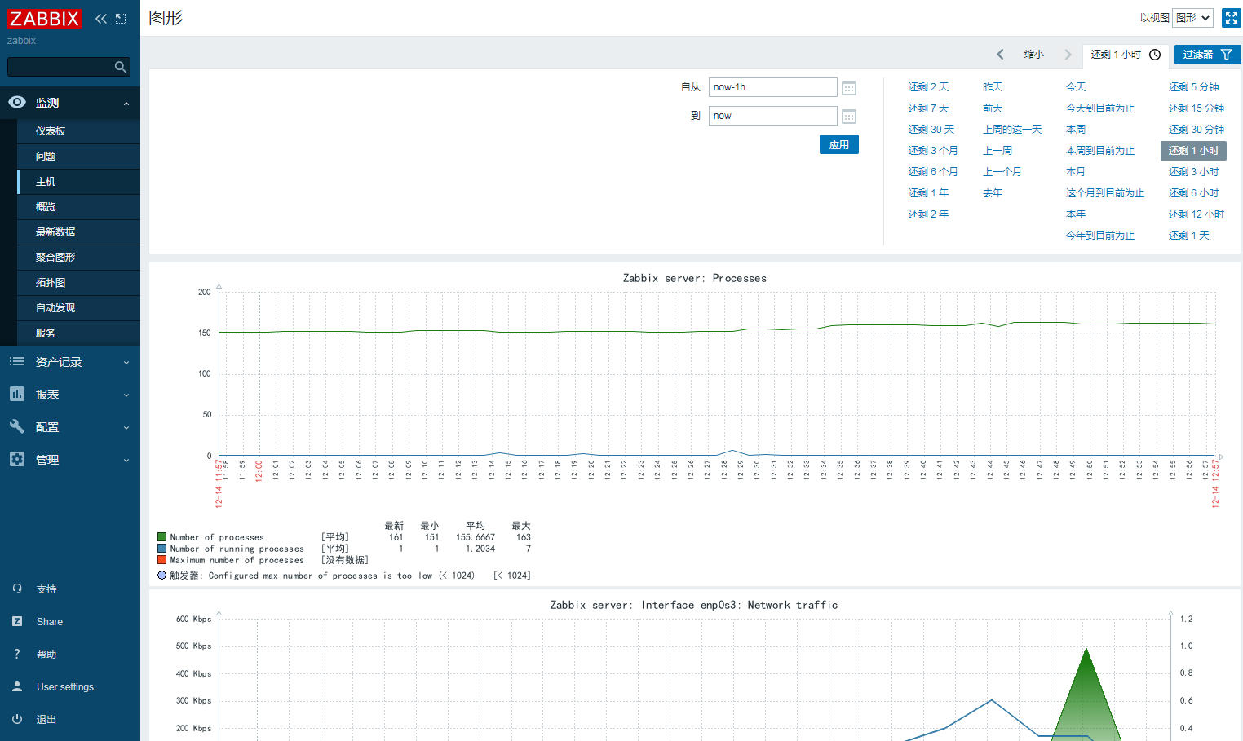Click the search magnifier icon
This screenshot has width=1243, height=741.
pyautogui.click(x=121, y=67)
